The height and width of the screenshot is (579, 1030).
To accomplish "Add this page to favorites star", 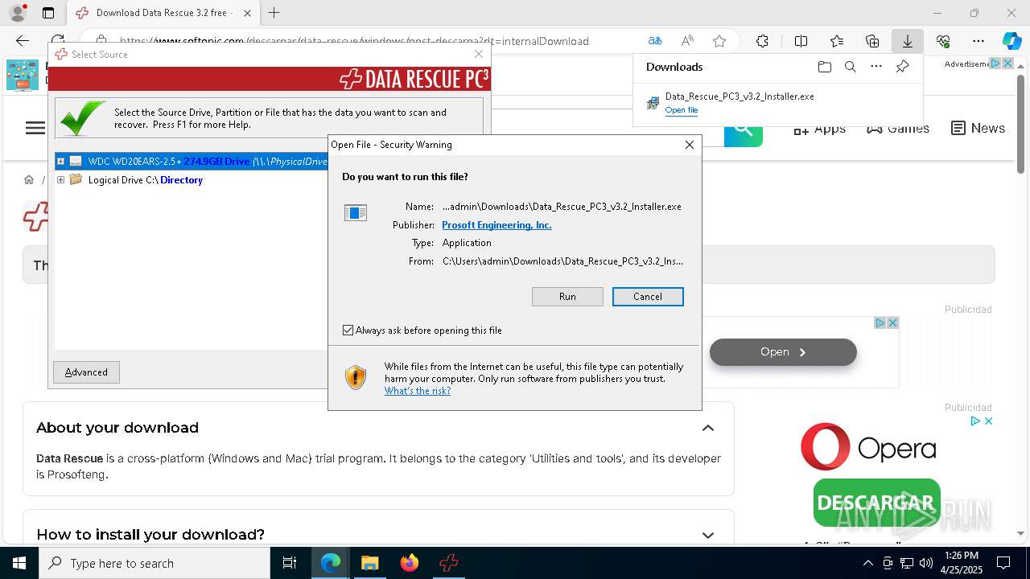I will point(719,41).
